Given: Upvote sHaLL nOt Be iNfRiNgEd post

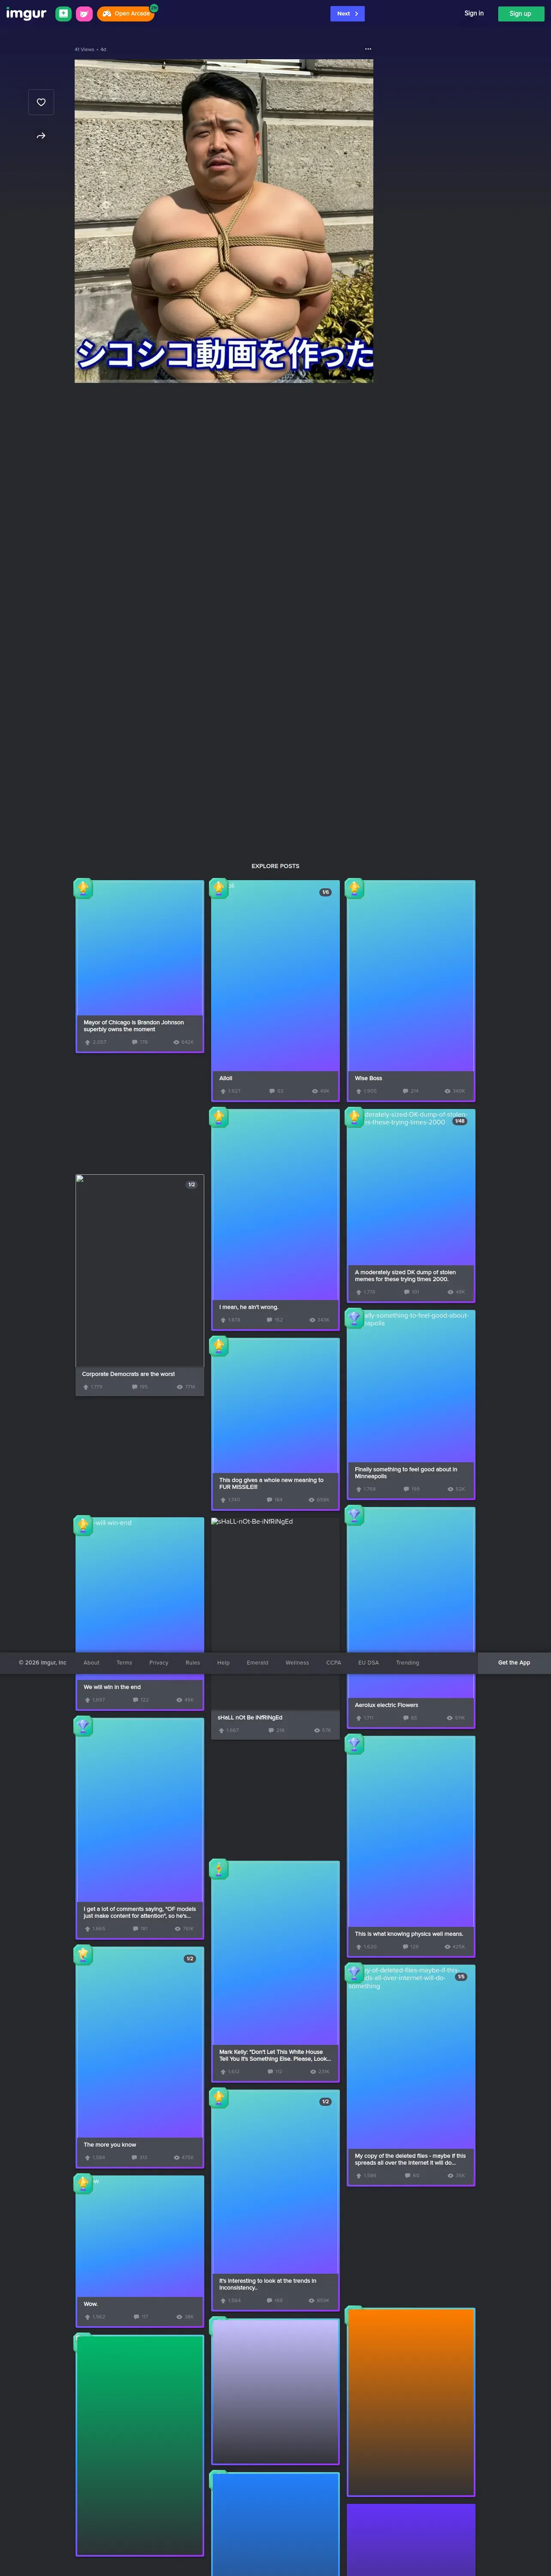Looking at the screenshot, I should [222, 1730].
